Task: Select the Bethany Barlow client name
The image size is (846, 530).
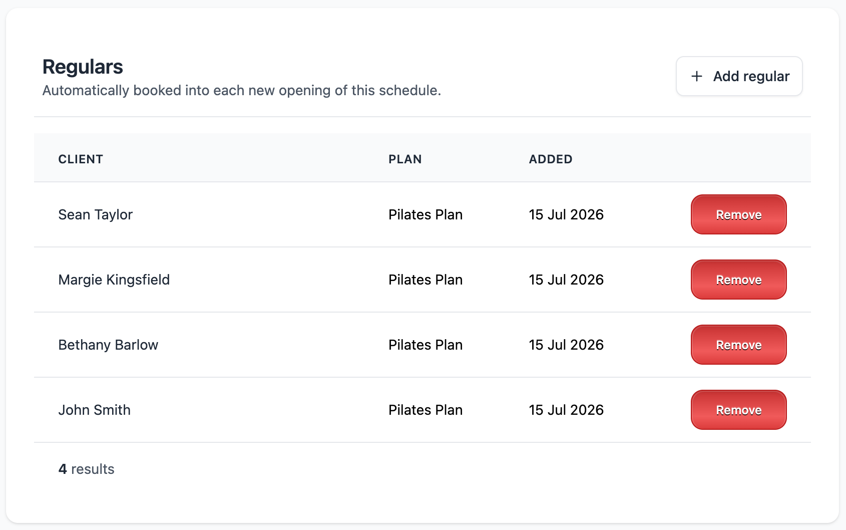Action: (x=108, y=345)
